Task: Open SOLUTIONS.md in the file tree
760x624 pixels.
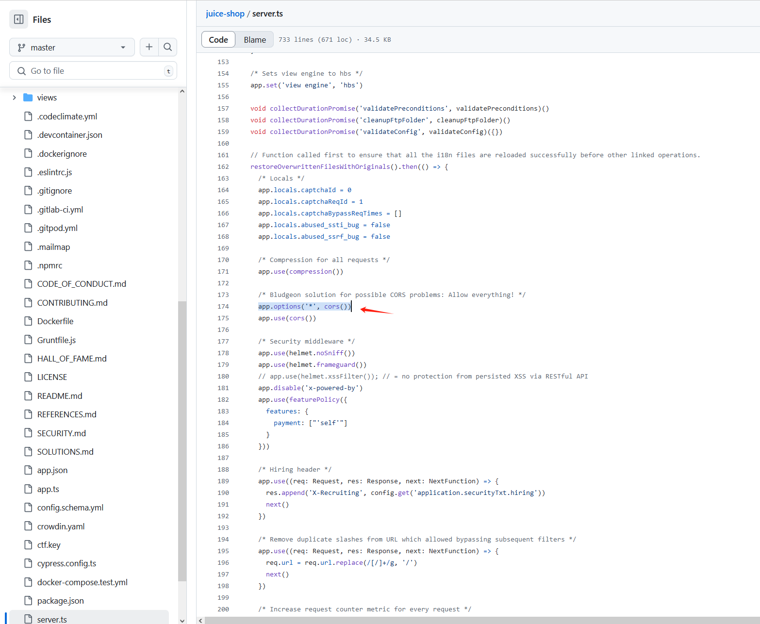Action: (66, 452)
